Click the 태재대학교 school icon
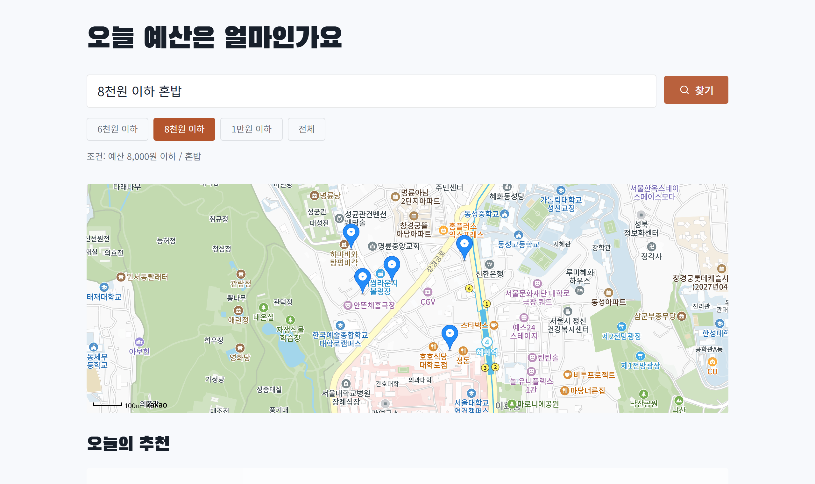This screenshot has width=815, height=484. tap(104, 287)
